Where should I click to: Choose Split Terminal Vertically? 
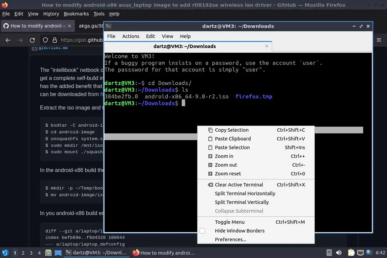[256, 202]
